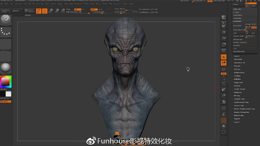Click the QuickSave button
Viewport: 260px width, 146px height.
click(x=184, y=1)
